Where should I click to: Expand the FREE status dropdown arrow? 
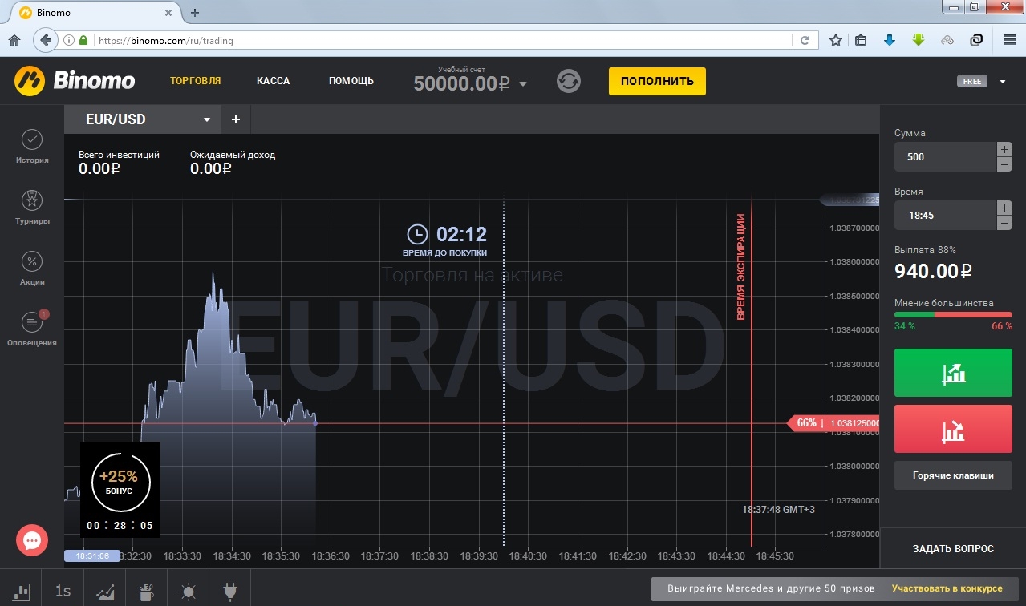pos(1003,81)
